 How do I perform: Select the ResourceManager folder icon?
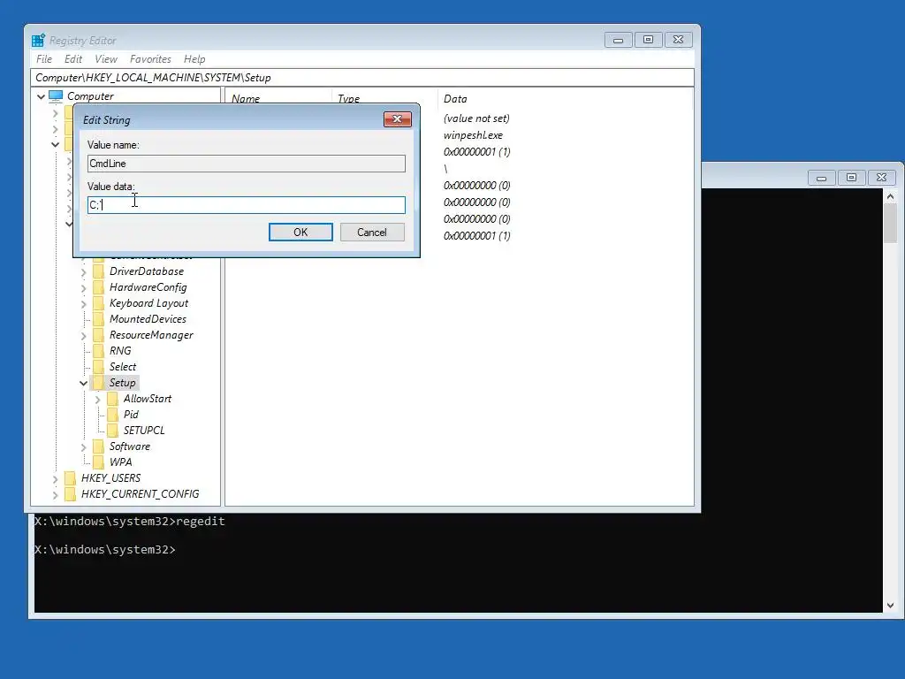click(99, 335)
